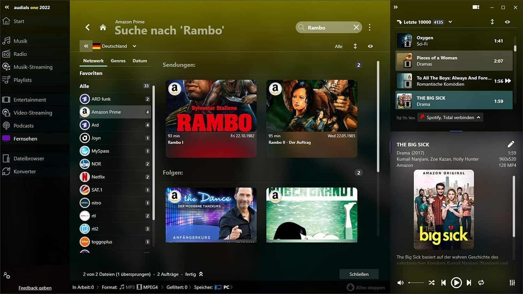The width and height of the screenshot is (523, 294).
Task: Toggle repeat playback mode
Action: [x=481, y=283]
